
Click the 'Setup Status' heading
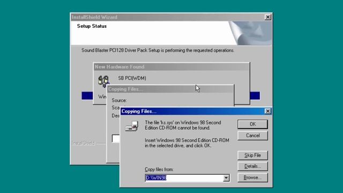92,26
